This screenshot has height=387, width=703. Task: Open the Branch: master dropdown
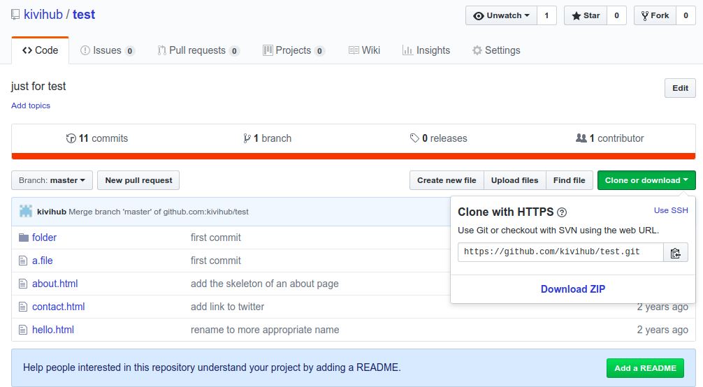pyautogui.click(x=52, y=180)
